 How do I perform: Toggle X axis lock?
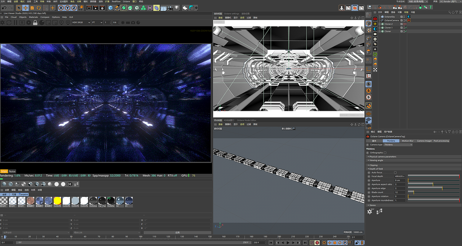click(61, 8)
